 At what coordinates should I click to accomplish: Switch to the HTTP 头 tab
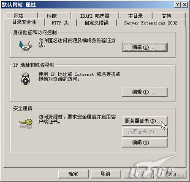(x=60, y=23)
